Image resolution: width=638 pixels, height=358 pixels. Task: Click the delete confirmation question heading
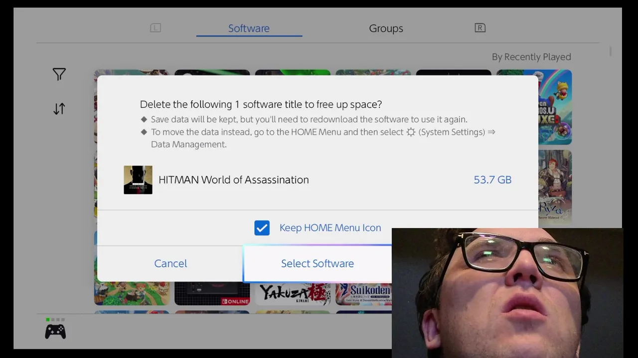point(261,104)
